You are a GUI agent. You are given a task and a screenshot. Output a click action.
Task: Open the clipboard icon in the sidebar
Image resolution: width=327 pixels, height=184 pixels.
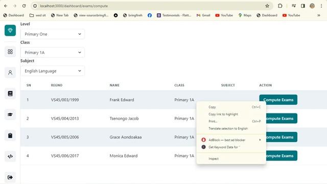point(10,135)
